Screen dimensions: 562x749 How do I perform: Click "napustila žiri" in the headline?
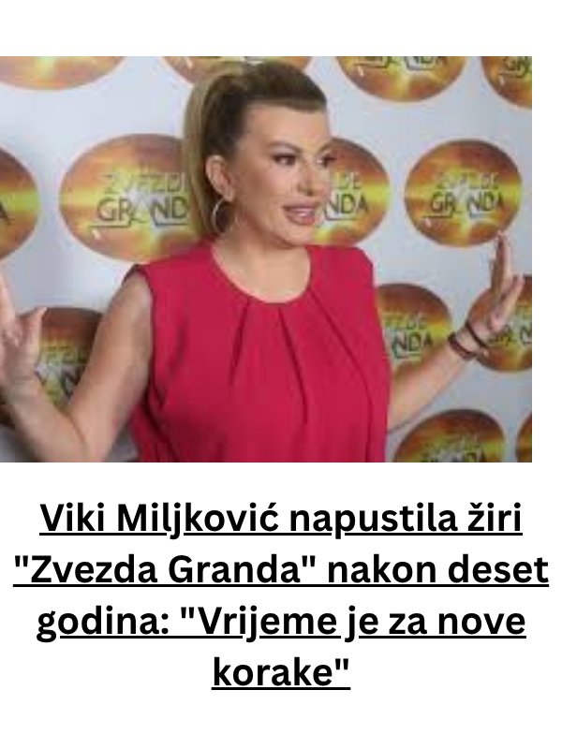(x=407, y=520)
